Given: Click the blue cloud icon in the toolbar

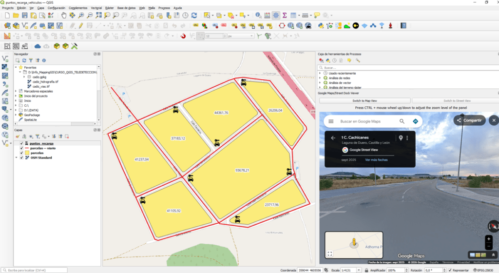Looking at the screenshot, I should click(38, 46).
